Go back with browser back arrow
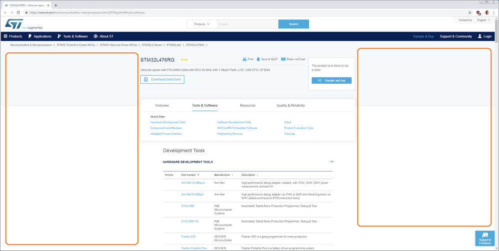The height and width of the screenshot is (251, 499). (x=5, y=12)
